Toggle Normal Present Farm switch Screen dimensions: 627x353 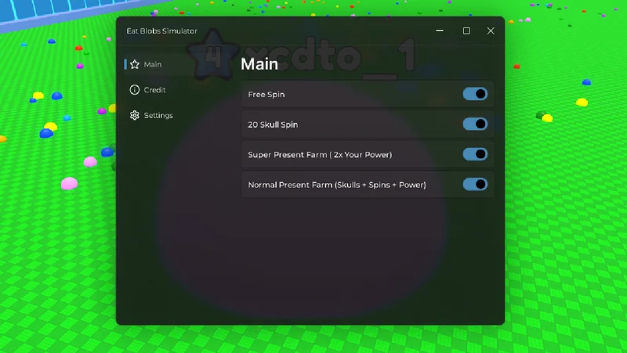click(475, 184)
